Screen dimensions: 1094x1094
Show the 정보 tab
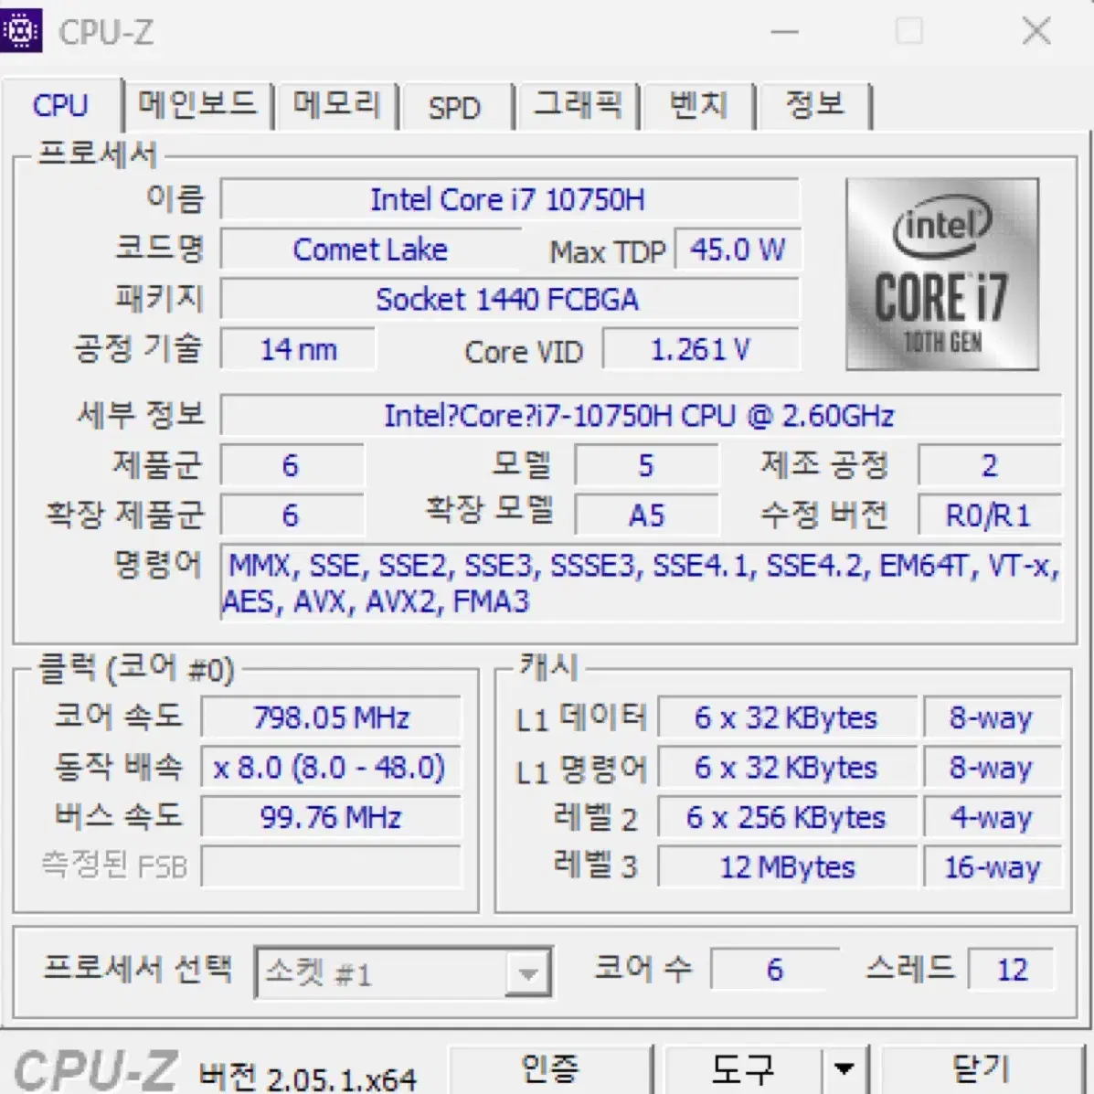(815, 105)
